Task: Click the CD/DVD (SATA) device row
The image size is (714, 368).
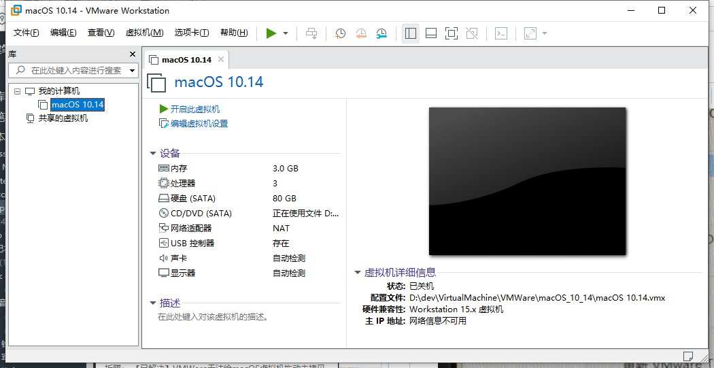Action: tap(249, 214)
